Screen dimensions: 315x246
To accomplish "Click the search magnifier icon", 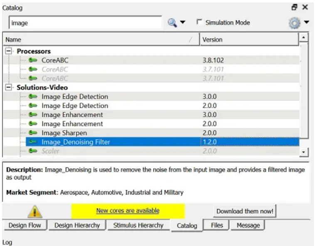I will pos(172,23).
